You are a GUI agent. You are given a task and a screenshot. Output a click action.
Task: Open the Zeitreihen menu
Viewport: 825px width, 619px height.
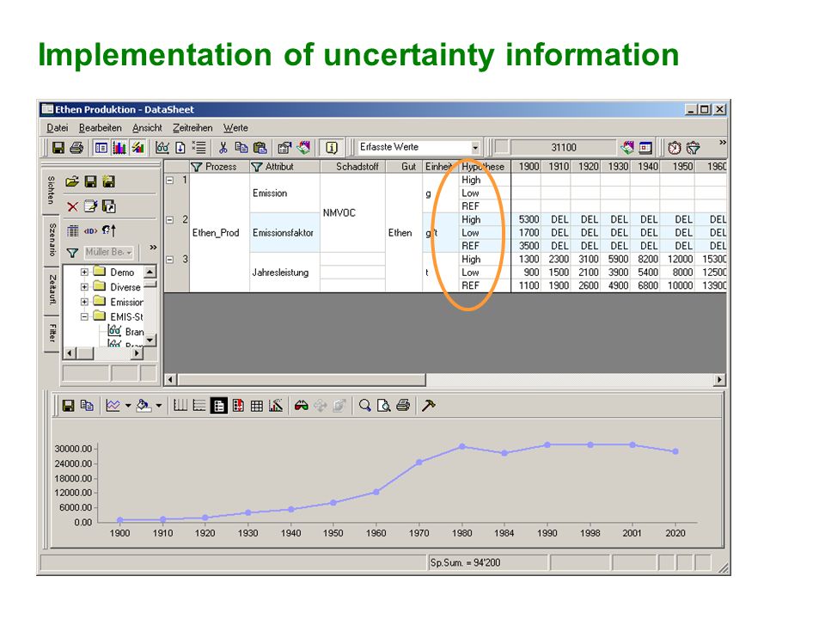click(x=192, y=128)
